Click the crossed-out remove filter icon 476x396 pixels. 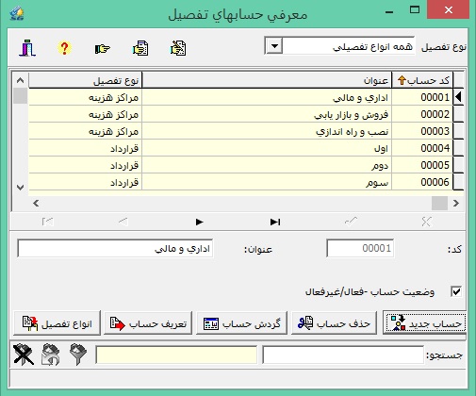point(24,355)
